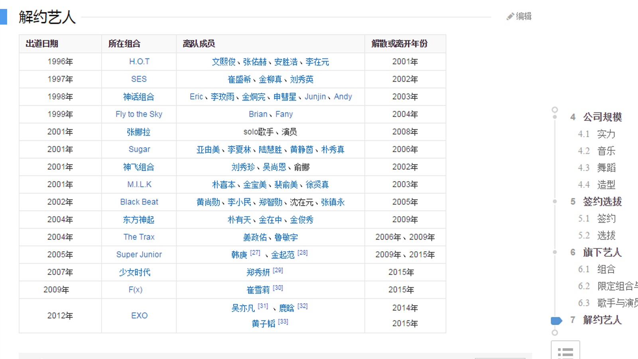Click member link 李在元

[317, 62]
